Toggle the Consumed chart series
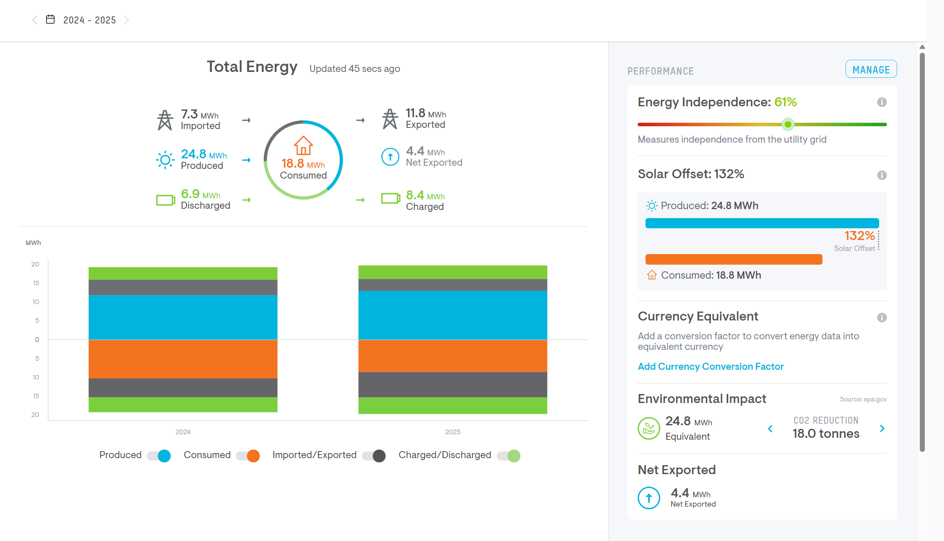 click(249, 456)
